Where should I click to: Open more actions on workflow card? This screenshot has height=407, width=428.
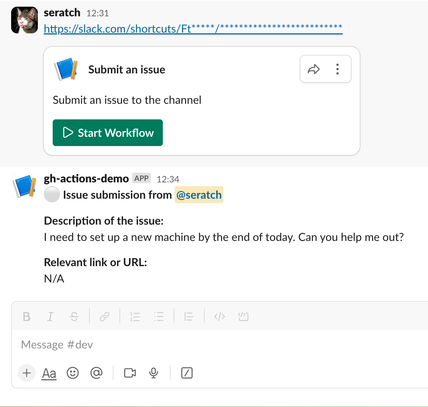[338, 69]
